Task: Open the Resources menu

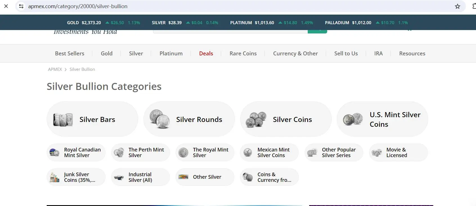Action: pos(412,53)
